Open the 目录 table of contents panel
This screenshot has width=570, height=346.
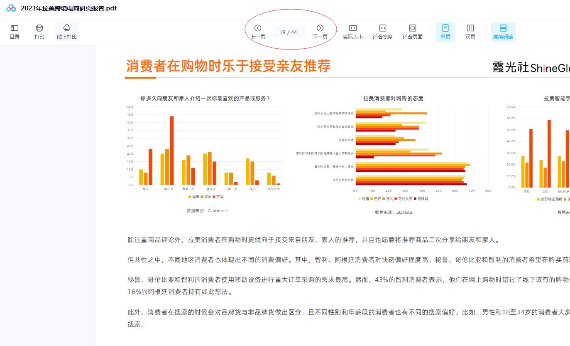click(15, 32)
